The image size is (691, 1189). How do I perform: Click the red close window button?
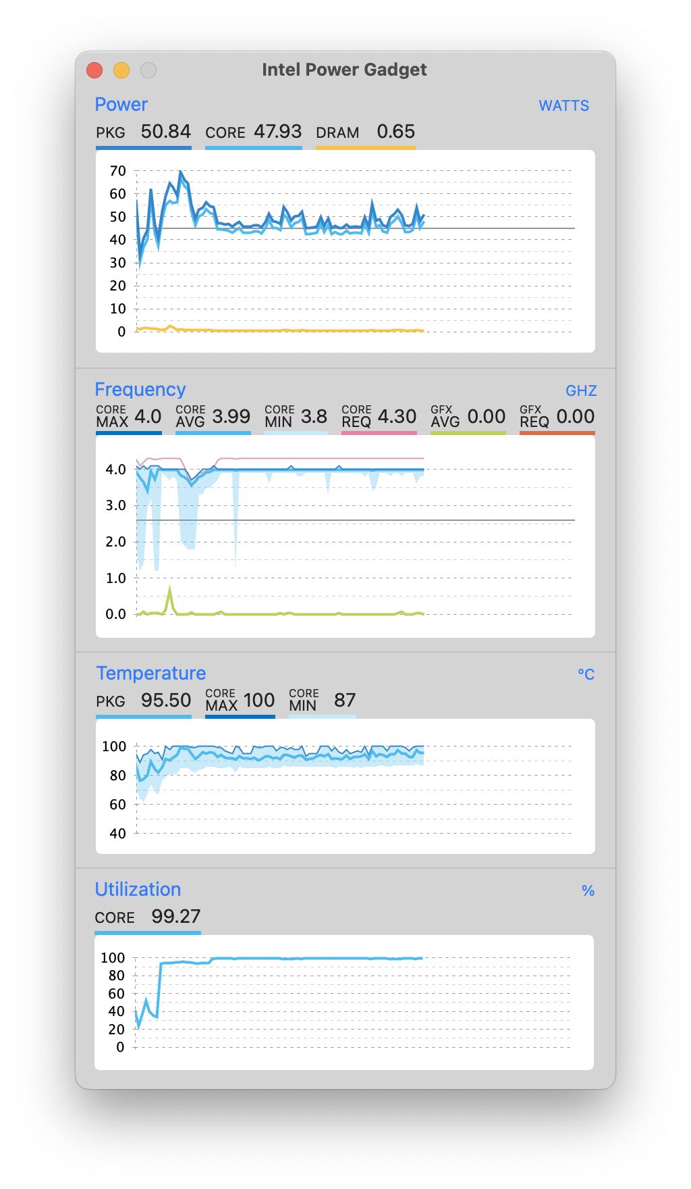(94, 70)
